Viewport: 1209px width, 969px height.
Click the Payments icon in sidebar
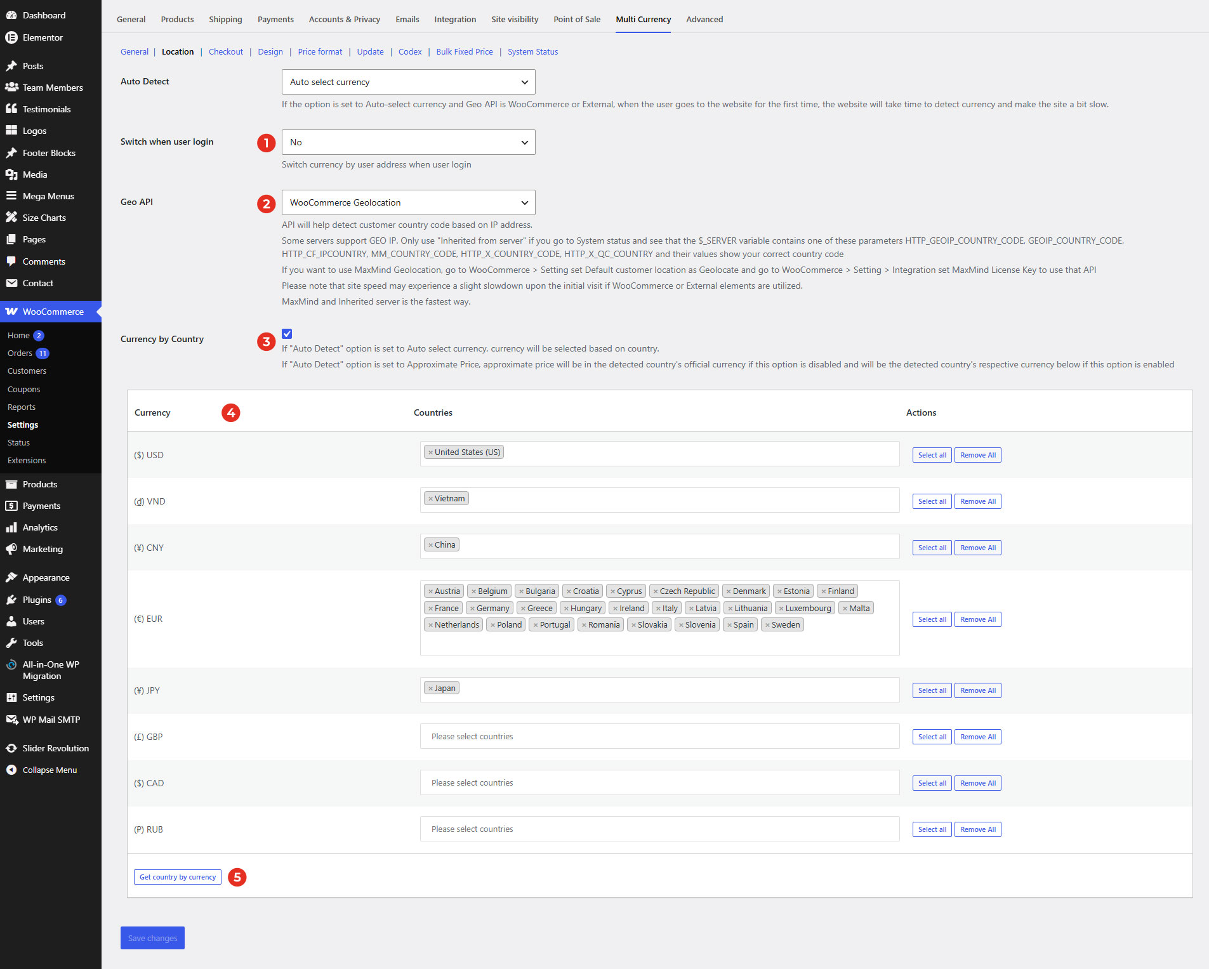(11, 506)
